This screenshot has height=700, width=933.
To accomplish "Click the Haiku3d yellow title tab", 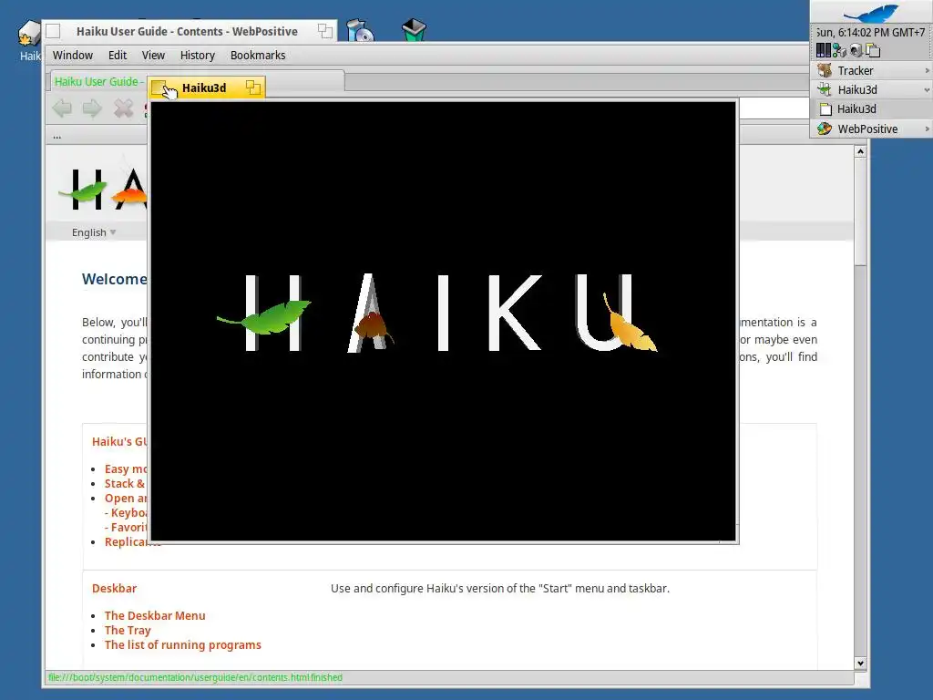I will tap(206, 87).
